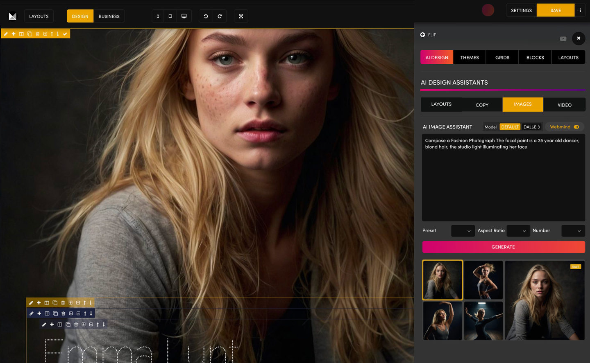Enter fullscreen with the expand icon
The height and width of the screenshot is (363, 590).
click(241, 16)
